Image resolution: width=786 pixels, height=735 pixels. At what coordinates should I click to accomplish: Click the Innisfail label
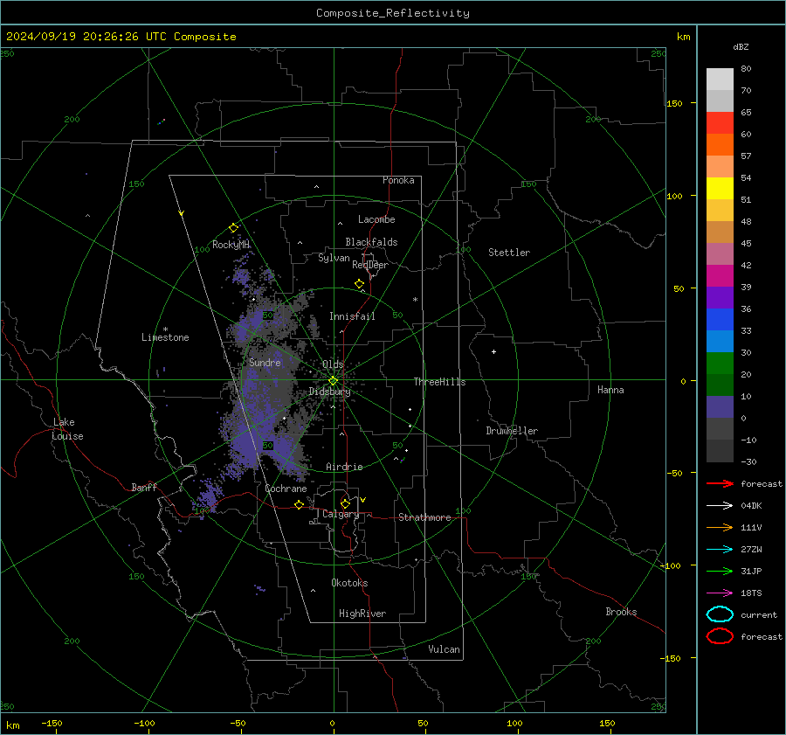pos(352,316)
